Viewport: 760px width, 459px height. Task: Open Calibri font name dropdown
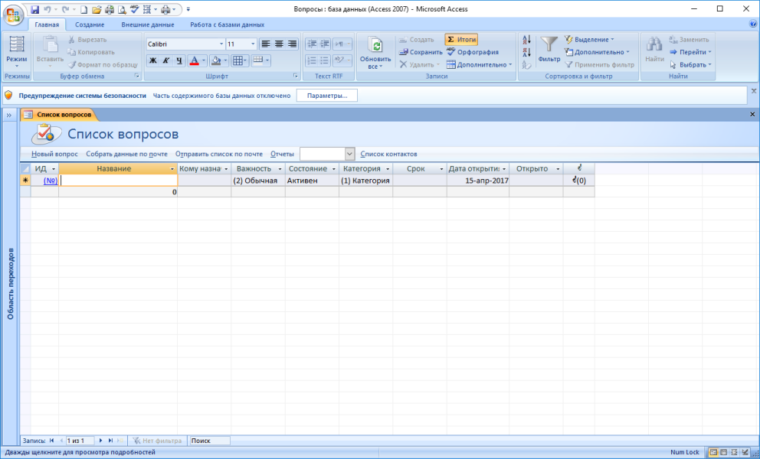coord(221,44)
